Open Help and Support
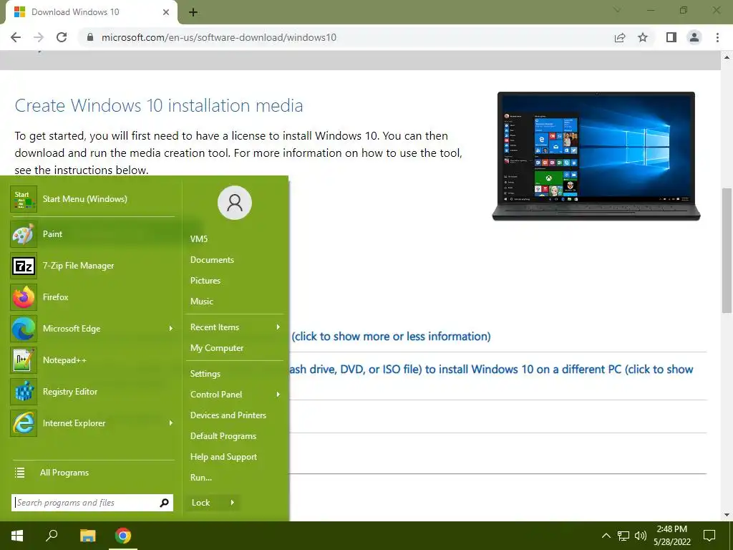 coord(223,457)
